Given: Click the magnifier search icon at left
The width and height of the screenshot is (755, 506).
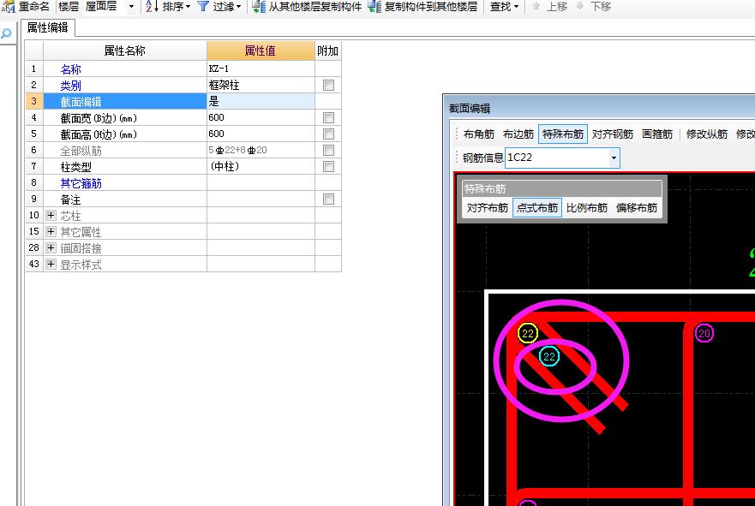Looking at the screenshot, I should (6, 33).
